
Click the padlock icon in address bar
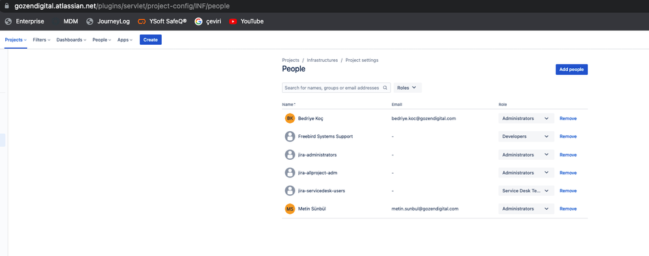6,6
